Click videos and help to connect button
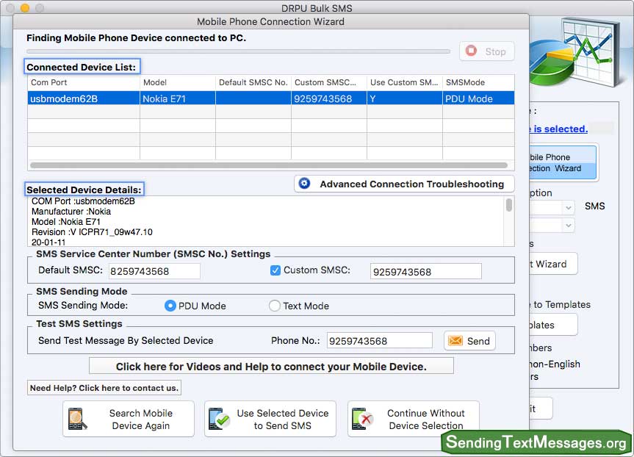This screenshot has width=634, height=457. point(271,367)
